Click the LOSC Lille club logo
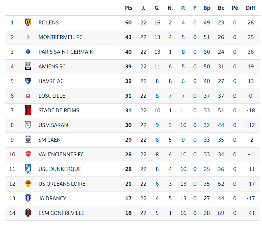The image size is (262, 226). tap(28, 96)
